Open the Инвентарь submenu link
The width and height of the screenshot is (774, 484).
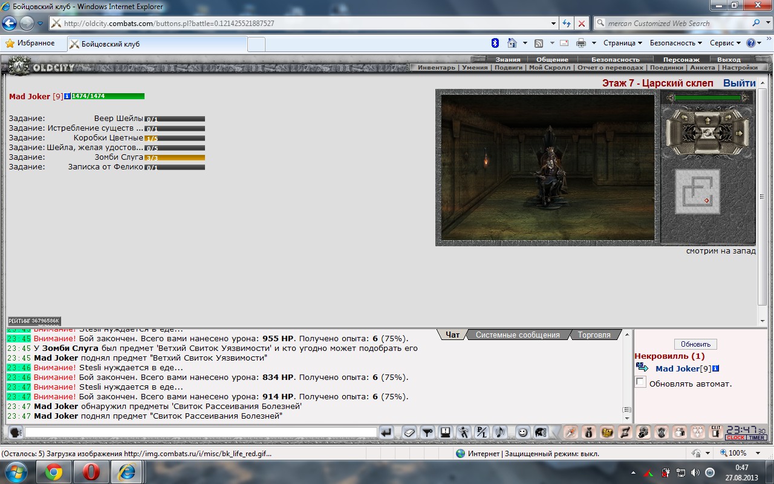[436, 67]
